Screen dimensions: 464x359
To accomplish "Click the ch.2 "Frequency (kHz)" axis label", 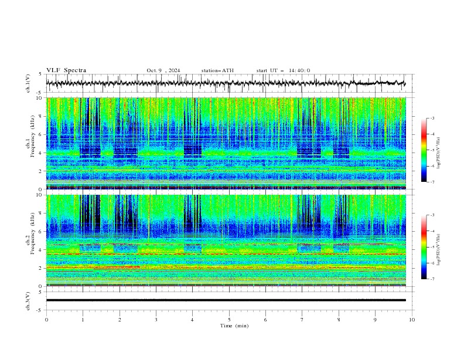I will pyautogui.click(x=33, y=233).
